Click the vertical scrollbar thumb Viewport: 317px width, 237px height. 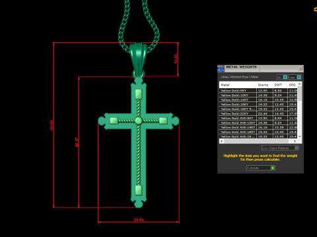299,93
